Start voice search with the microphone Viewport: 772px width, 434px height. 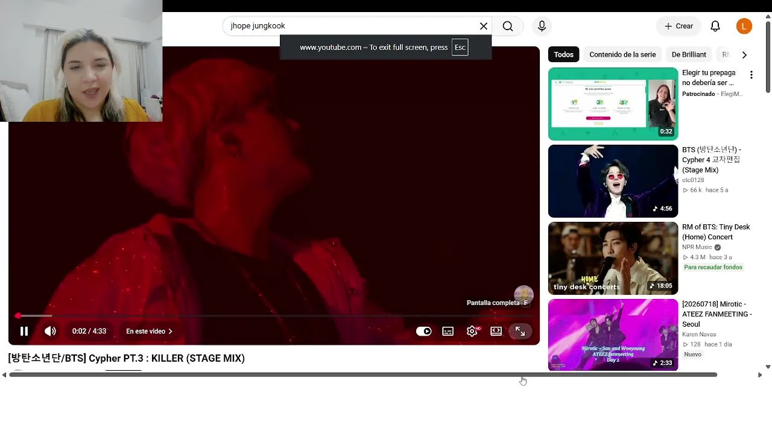tap(542, 26)
